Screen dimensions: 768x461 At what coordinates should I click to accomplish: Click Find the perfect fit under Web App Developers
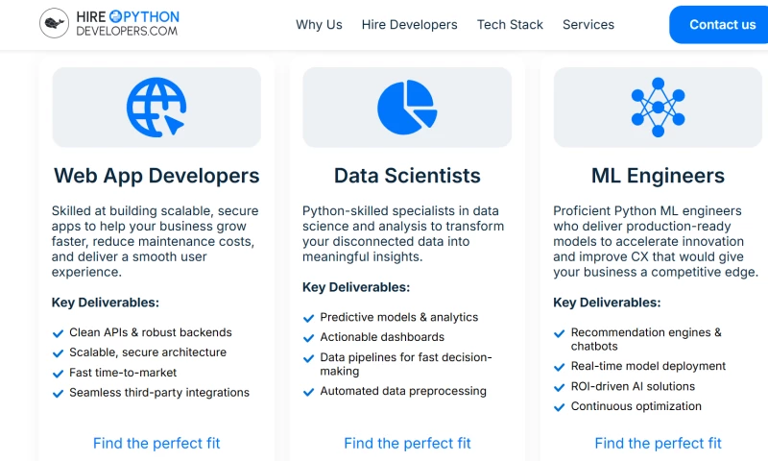156,443
